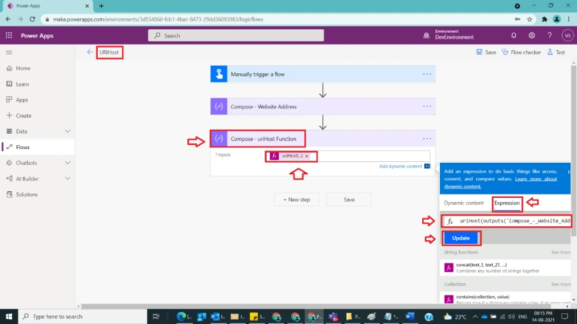See more String functions

(561, 252)
